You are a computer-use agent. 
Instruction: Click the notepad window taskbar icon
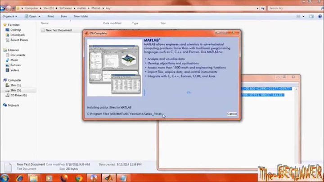(123, 178)
